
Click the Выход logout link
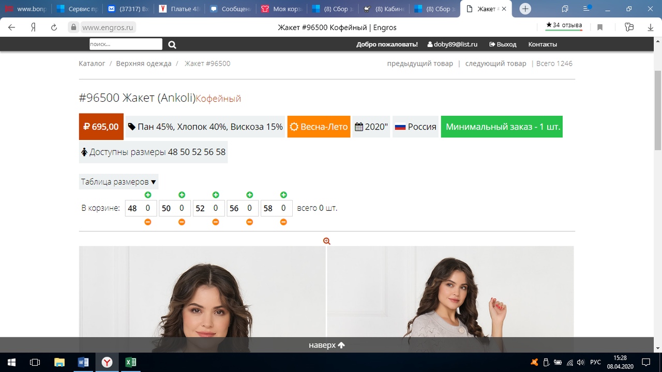[503, 44]
